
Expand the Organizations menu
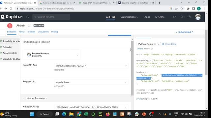[129, 17]
